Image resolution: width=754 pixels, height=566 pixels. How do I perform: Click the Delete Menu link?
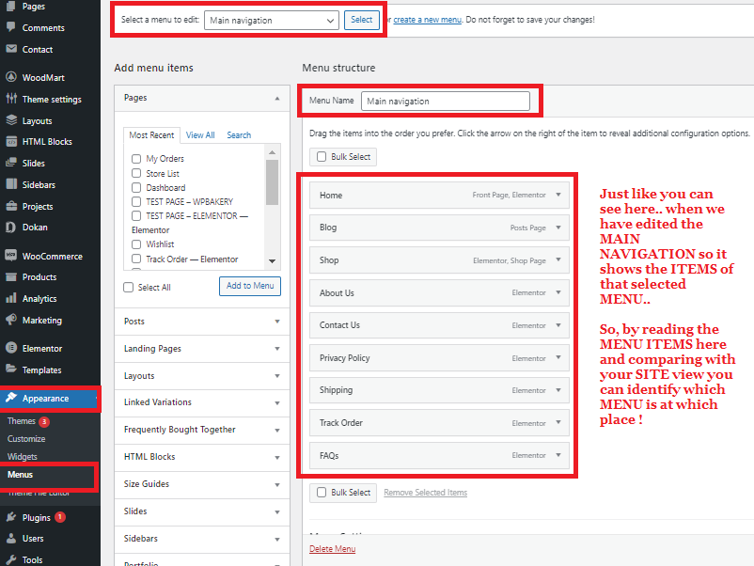332,549
